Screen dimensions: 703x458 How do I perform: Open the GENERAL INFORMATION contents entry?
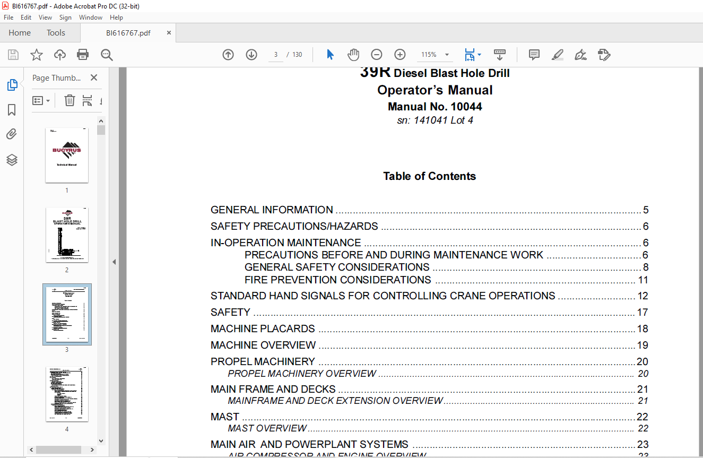[429, 210]
